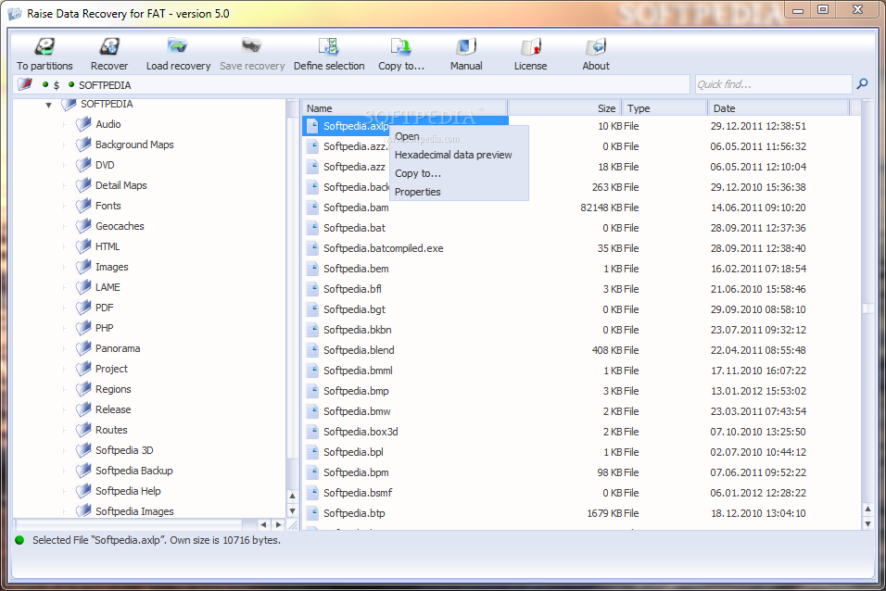886x591 pixels.
Task: Click file icon of Softpedia.bam
Action: click(x=312, y=207)
